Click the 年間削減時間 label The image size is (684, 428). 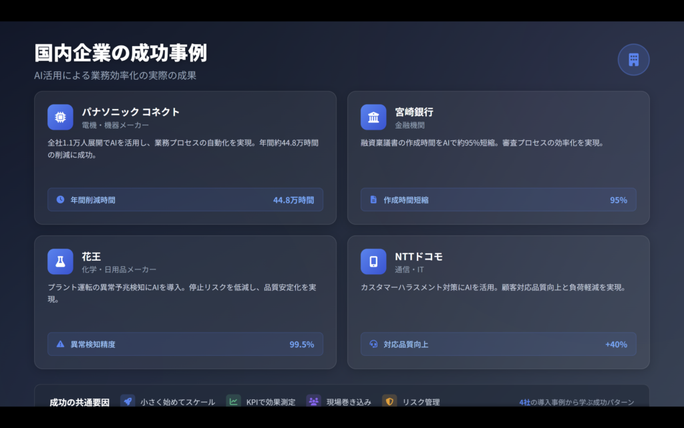point(93,200)
